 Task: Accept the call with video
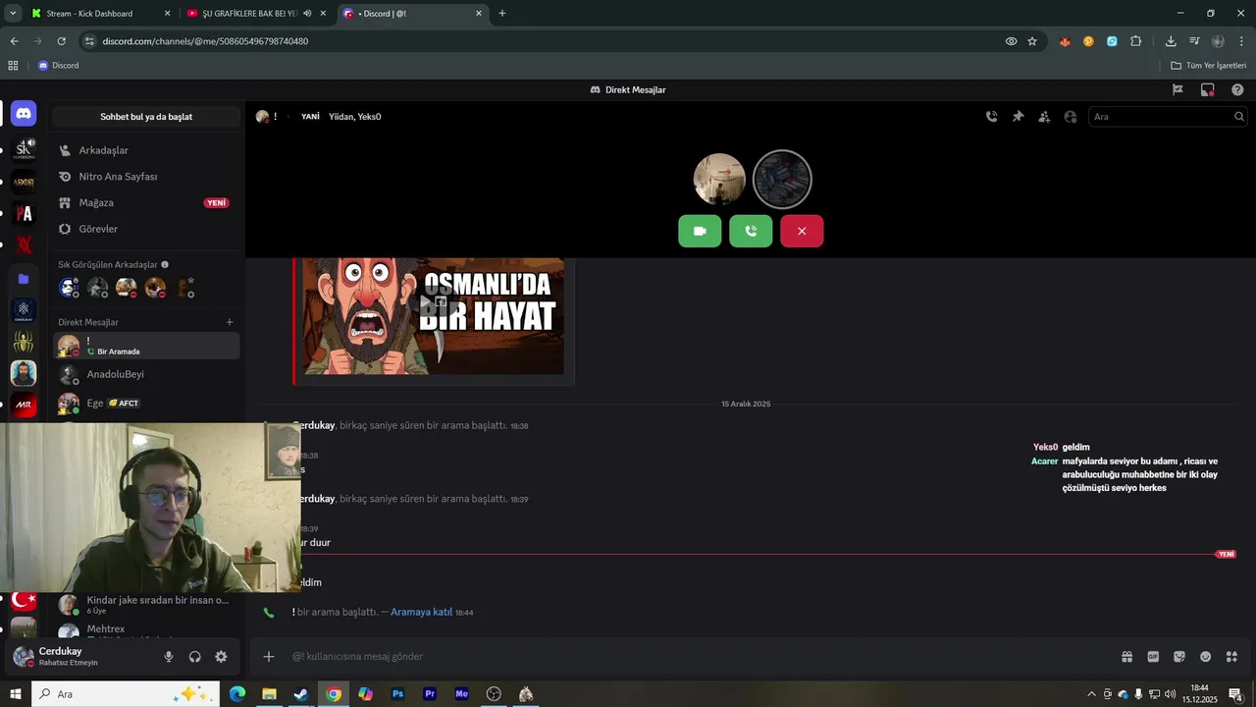tap(700, 231)
